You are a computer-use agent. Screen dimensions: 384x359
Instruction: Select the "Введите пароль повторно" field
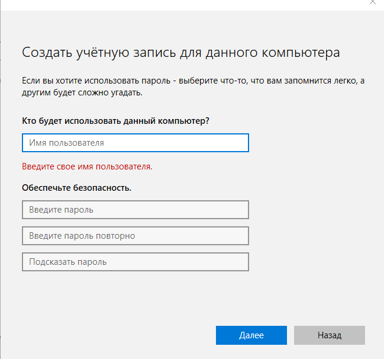pos(135,236)
